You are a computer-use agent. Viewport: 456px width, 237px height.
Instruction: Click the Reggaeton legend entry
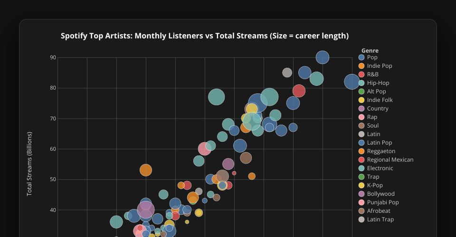(381, 151)
